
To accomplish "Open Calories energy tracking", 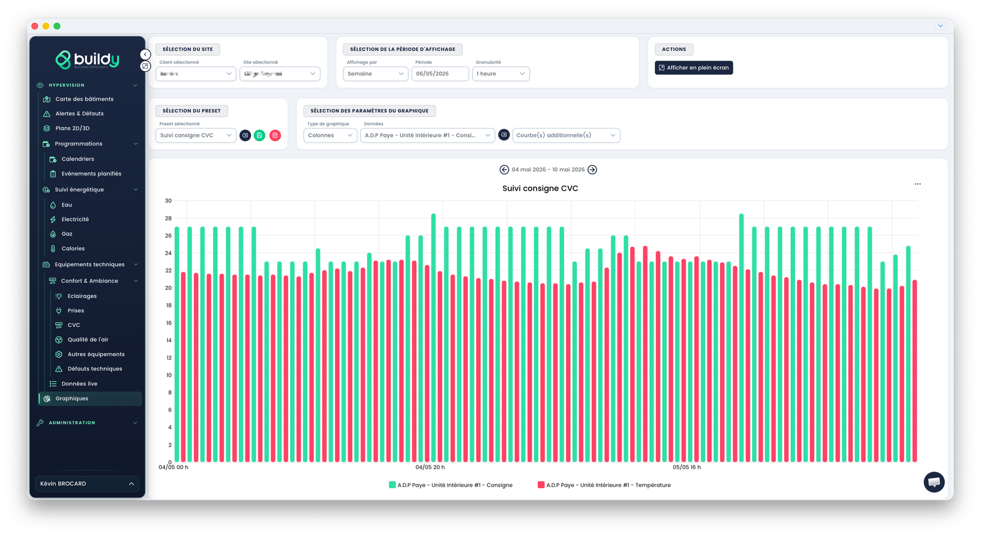I will (x=73, y=248).
